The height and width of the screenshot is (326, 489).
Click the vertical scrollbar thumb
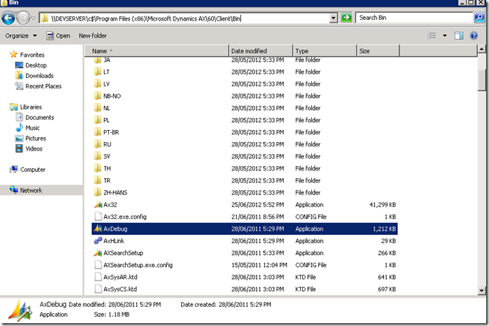coord(481,80)
